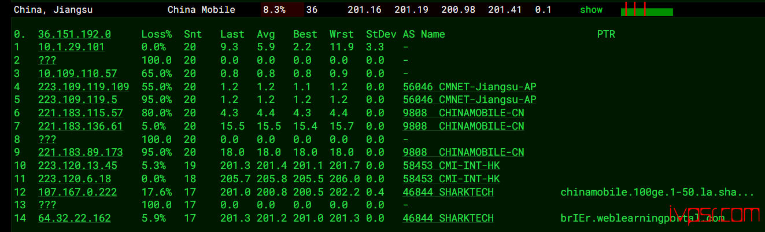Click AS 9808 CHINAMOBILE-CN on hop 7

[x=464, y=126]
